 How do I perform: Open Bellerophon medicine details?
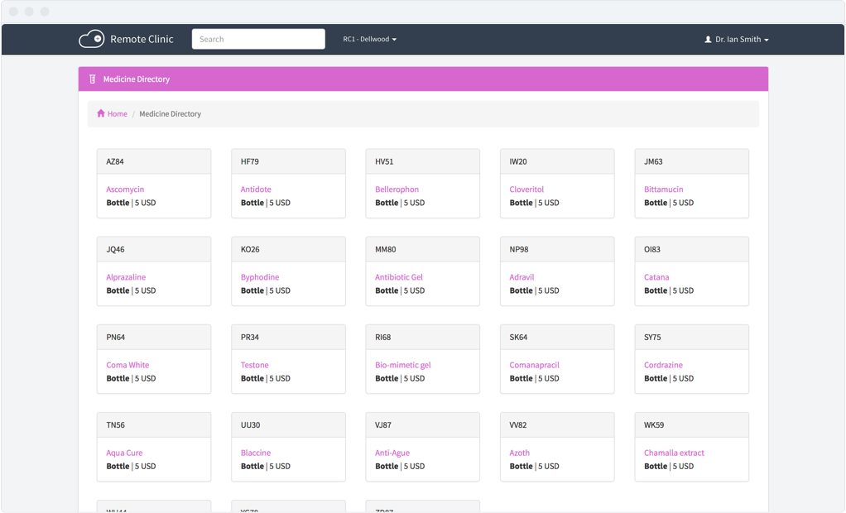click(397, 189)
